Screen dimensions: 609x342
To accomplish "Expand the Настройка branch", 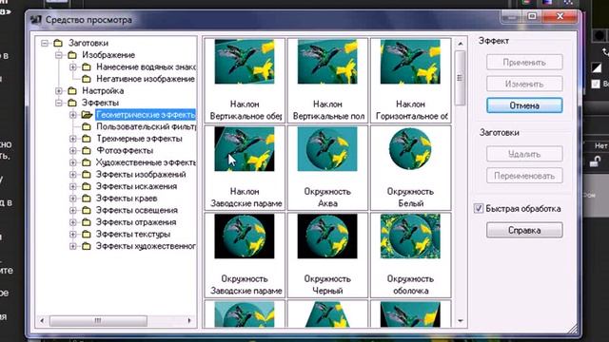I will [59, 91].
